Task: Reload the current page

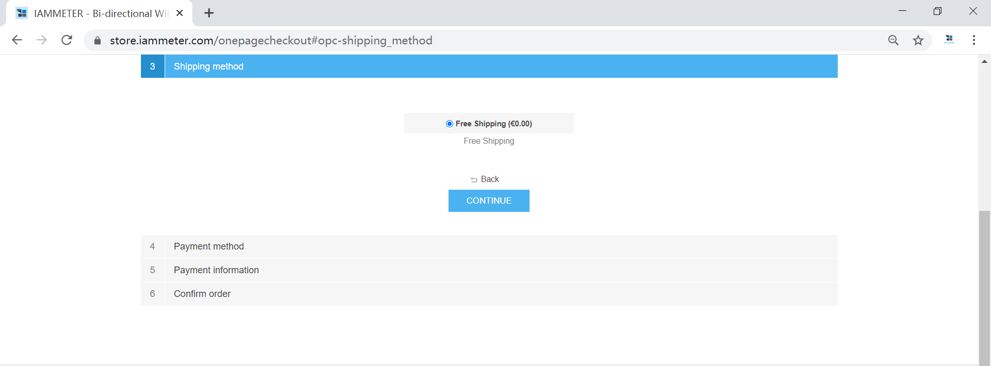Action: tap(67, 40)
